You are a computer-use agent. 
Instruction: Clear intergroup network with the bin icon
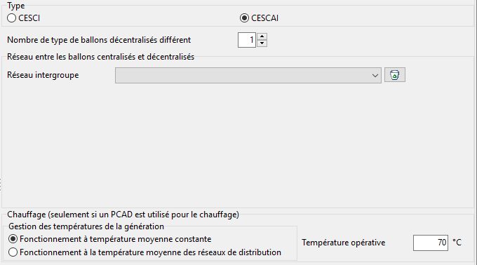[394, 75]
